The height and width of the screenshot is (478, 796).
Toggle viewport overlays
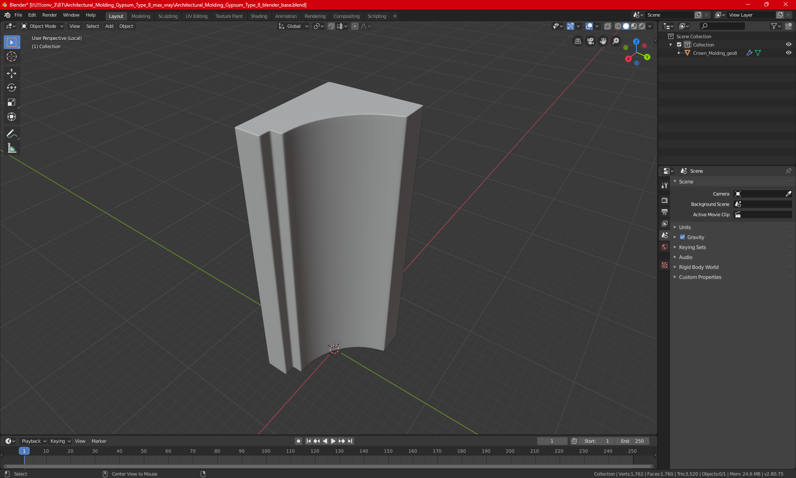[x=589, y=26]
